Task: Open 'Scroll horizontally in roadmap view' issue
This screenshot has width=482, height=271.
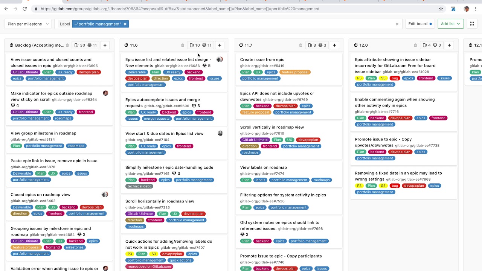Action: (160, 201)
